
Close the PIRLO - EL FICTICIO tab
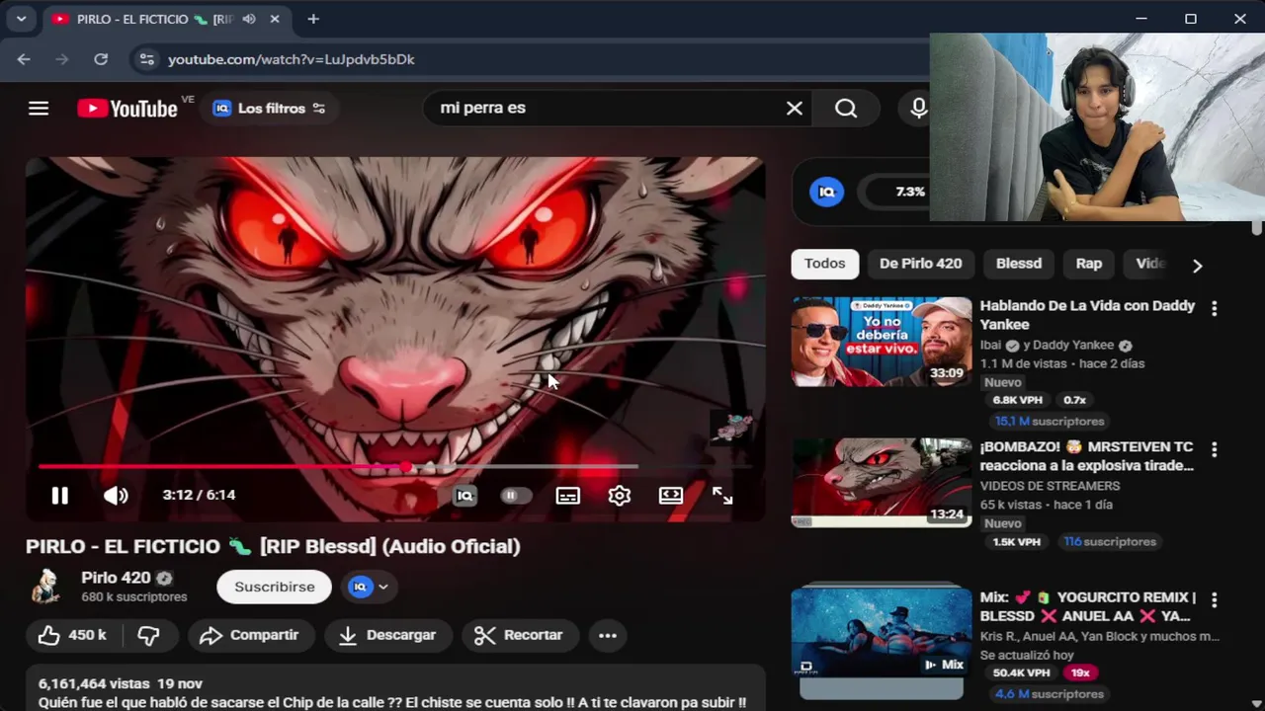[x=275, y=19]
